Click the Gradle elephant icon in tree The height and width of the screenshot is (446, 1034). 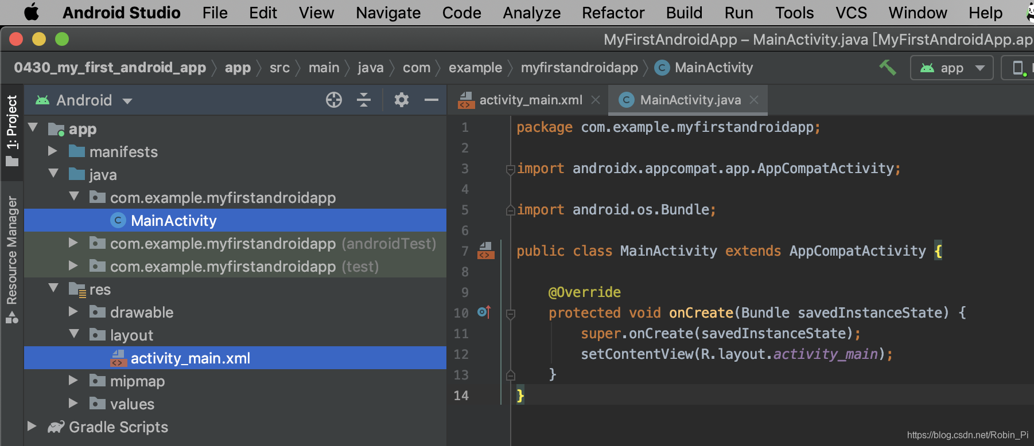pos(56,427)
